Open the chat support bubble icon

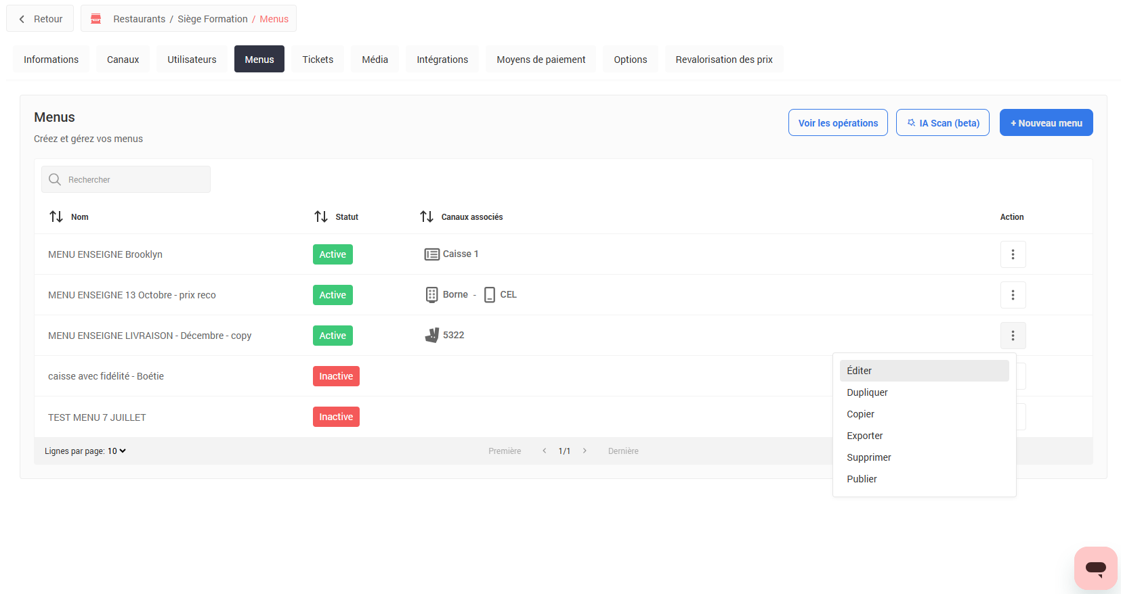(x=1095, y=568)
